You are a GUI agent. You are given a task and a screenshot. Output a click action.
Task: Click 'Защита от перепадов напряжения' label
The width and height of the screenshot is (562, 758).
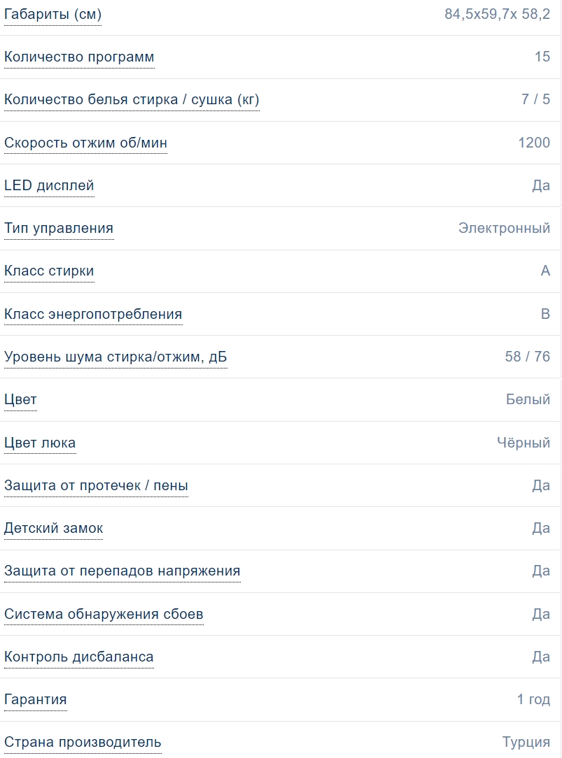[122, 571]
